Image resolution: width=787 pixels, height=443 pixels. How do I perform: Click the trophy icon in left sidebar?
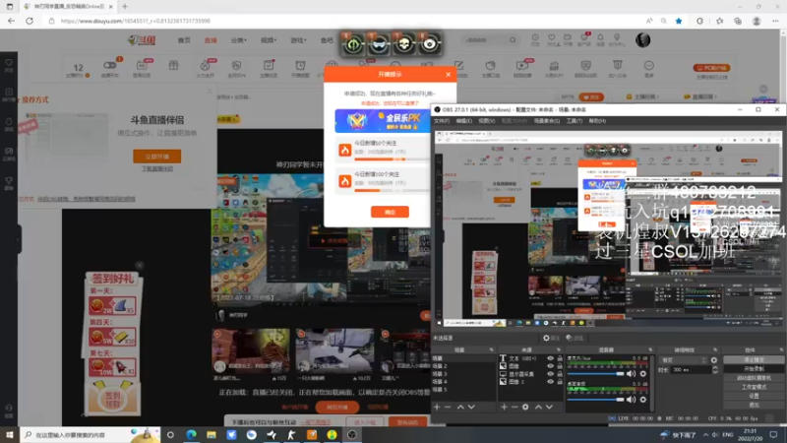tap(9, 183)
